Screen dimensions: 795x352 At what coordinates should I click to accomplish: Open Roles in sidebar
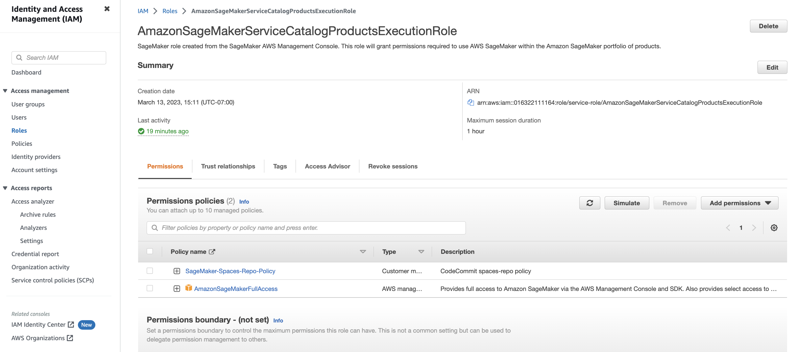(x=19, y=131)
